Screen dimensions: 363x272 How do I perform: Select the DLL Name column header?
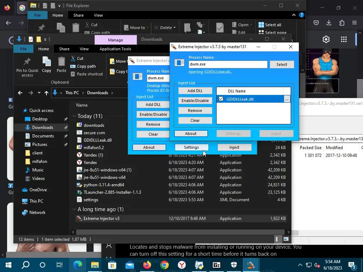click(x=254, y=91)
